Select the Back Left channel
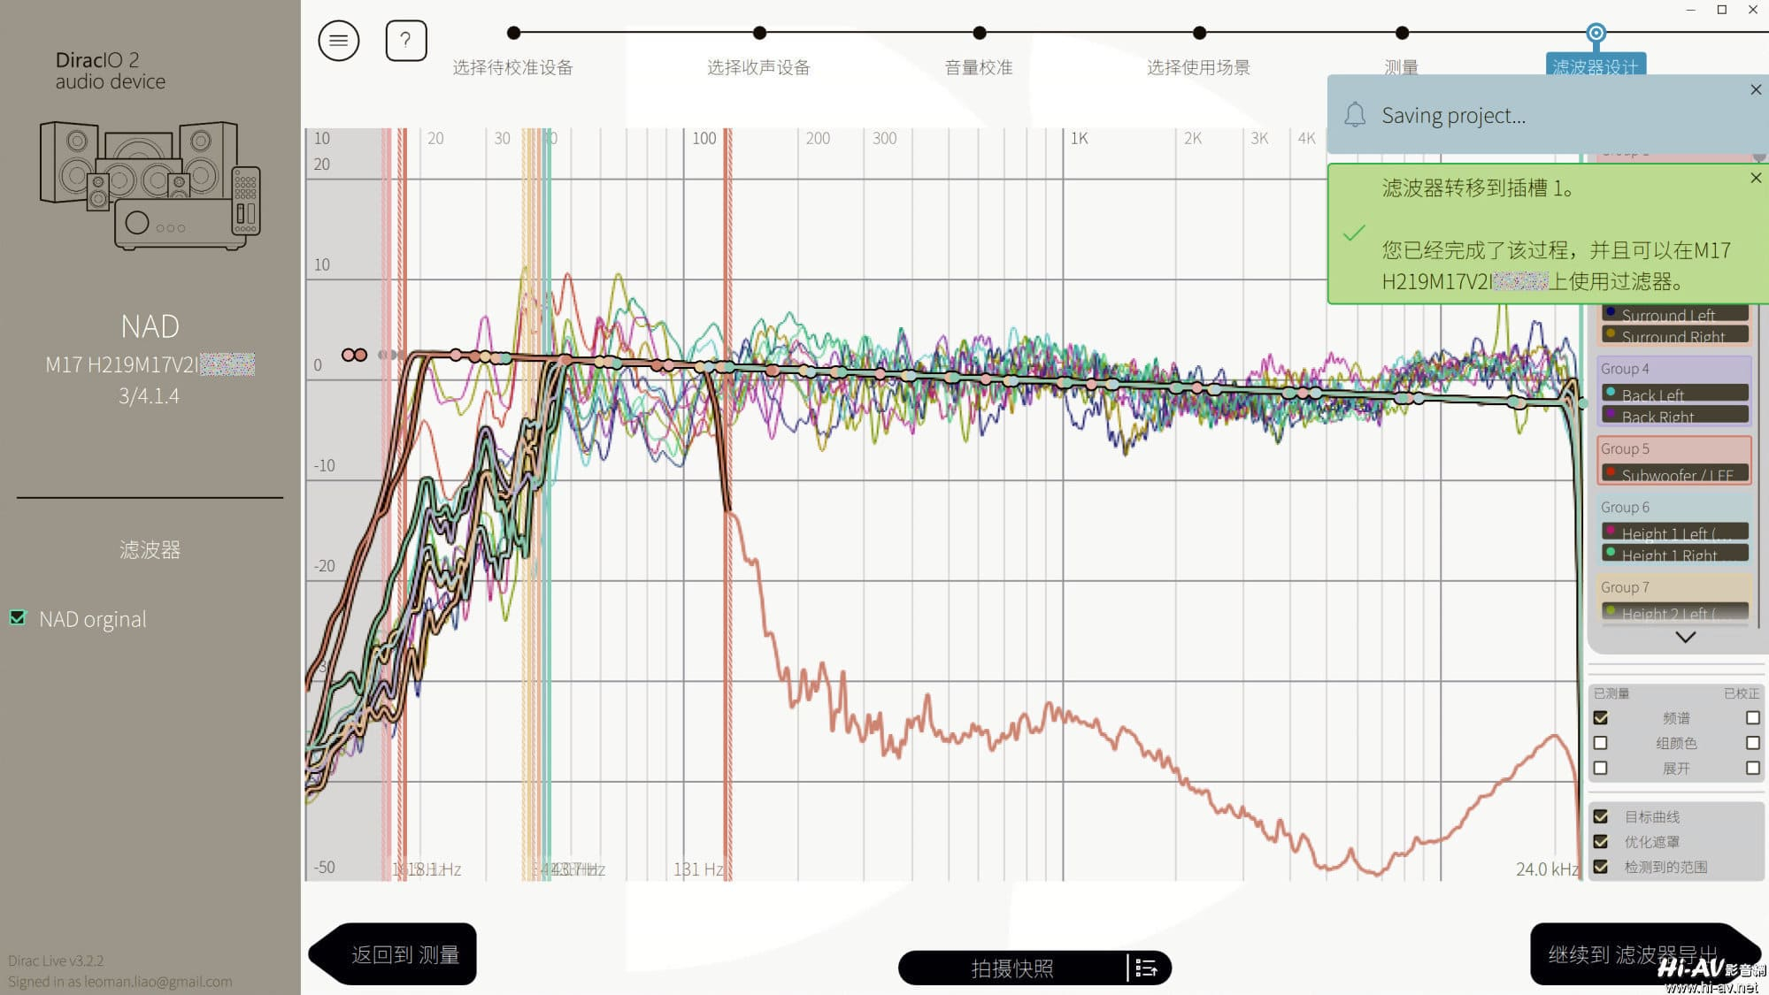 [x=1674, y=394]
